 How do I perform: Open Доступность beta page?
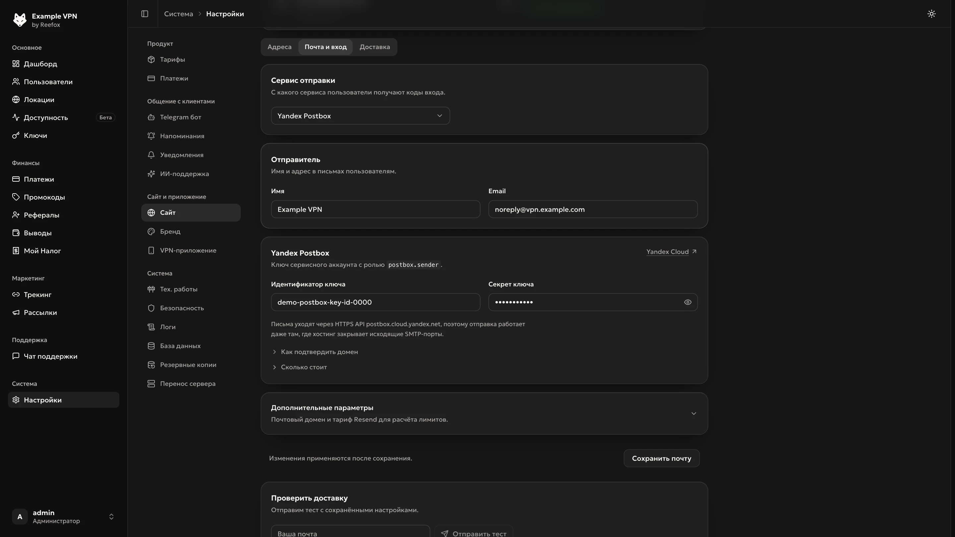[x=63, y=117]
